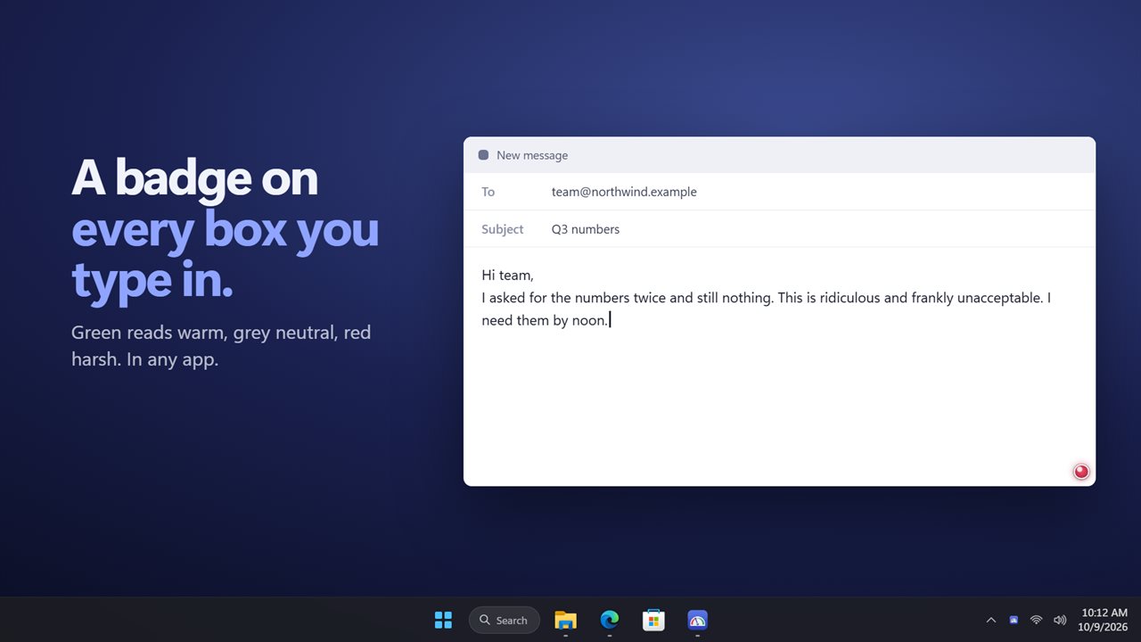Show hidden system tray icons
This screenshot has height=642, width=1141.
(x=991, y=620)
